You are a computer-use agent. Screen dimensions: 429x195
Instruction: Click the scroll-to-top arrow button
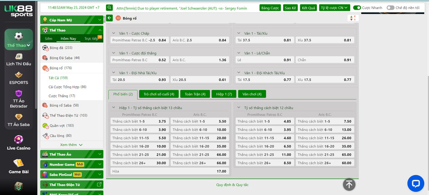pos(349,184)
